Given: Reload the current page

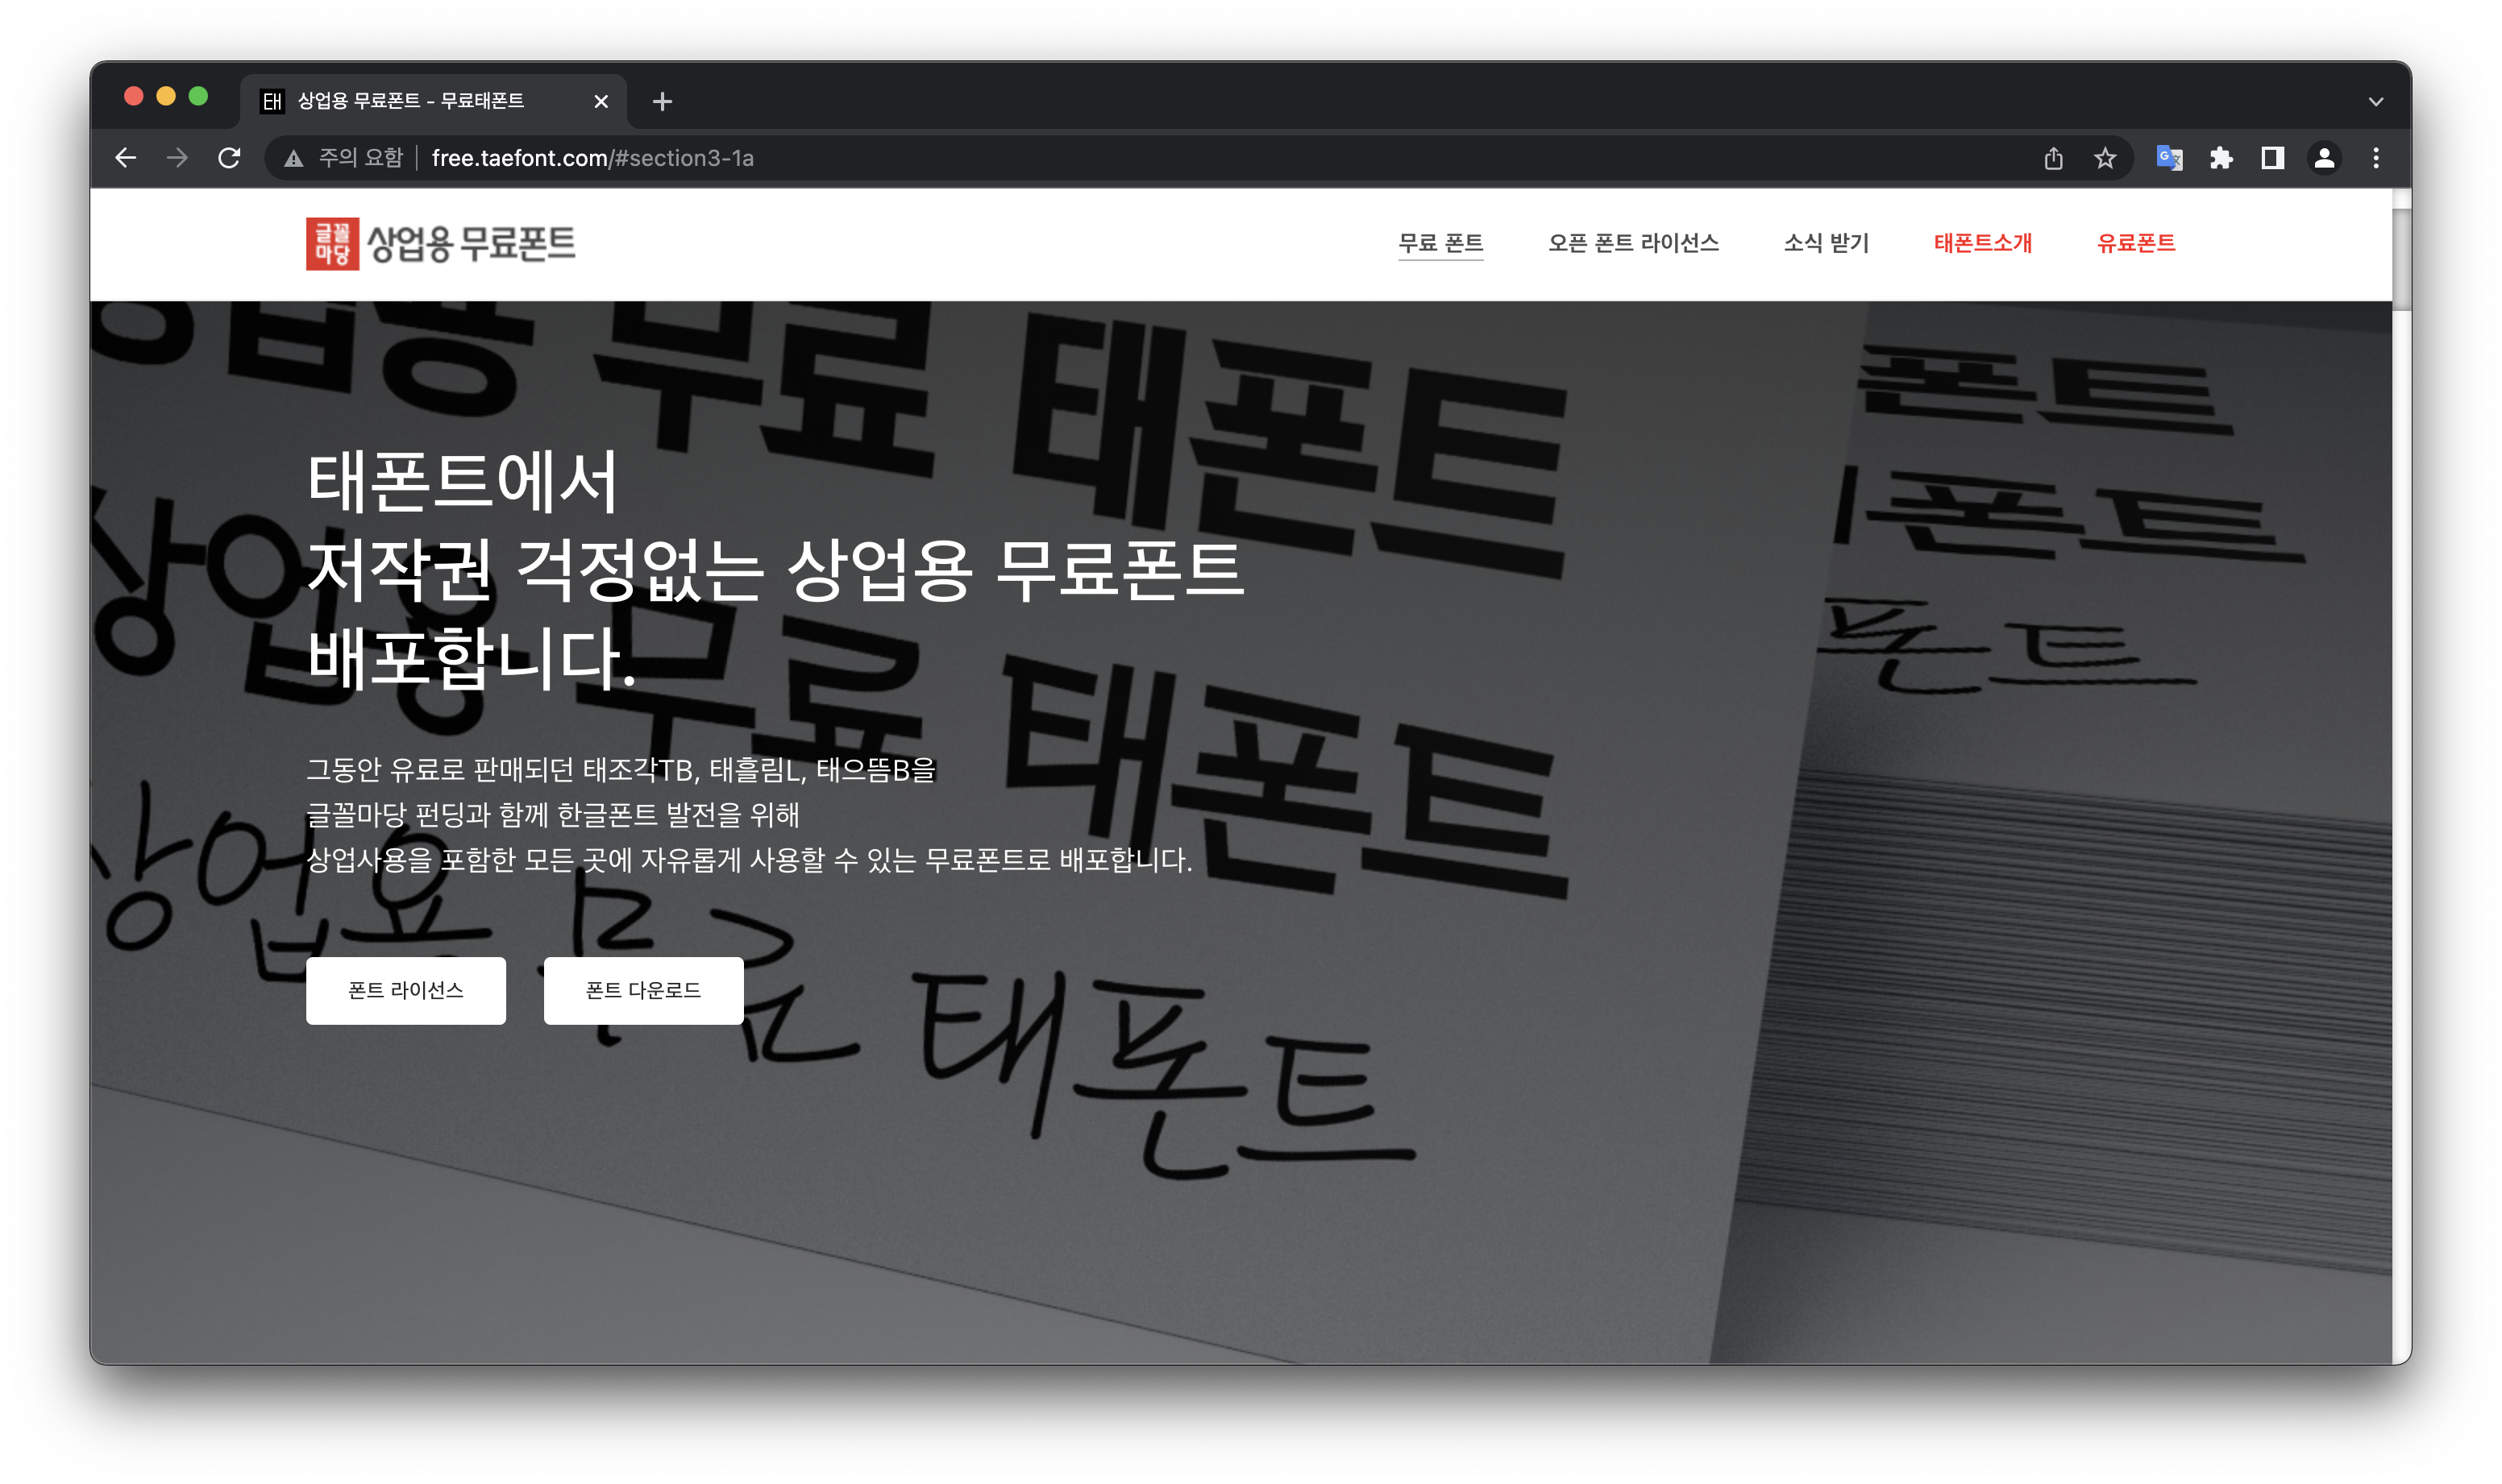Looking at the screenshot, I should pyautogui.click(x=229, y=158).
